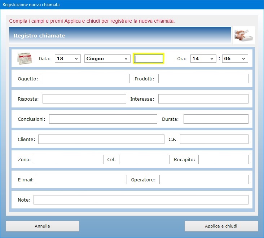The width and height of the screenshot is (264, 238).
Task: Click the Note input field
Action: tap(141, 200)
